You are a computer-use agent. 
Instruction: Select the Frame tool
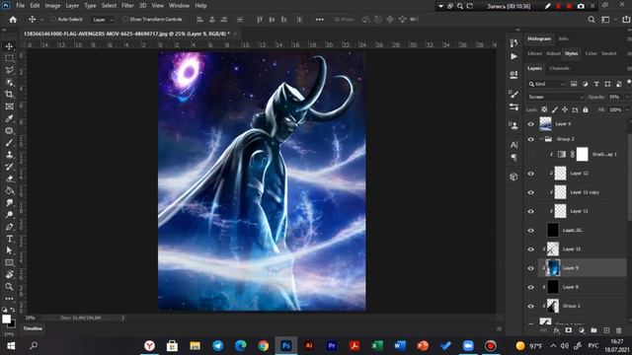(x=9, y=106)
